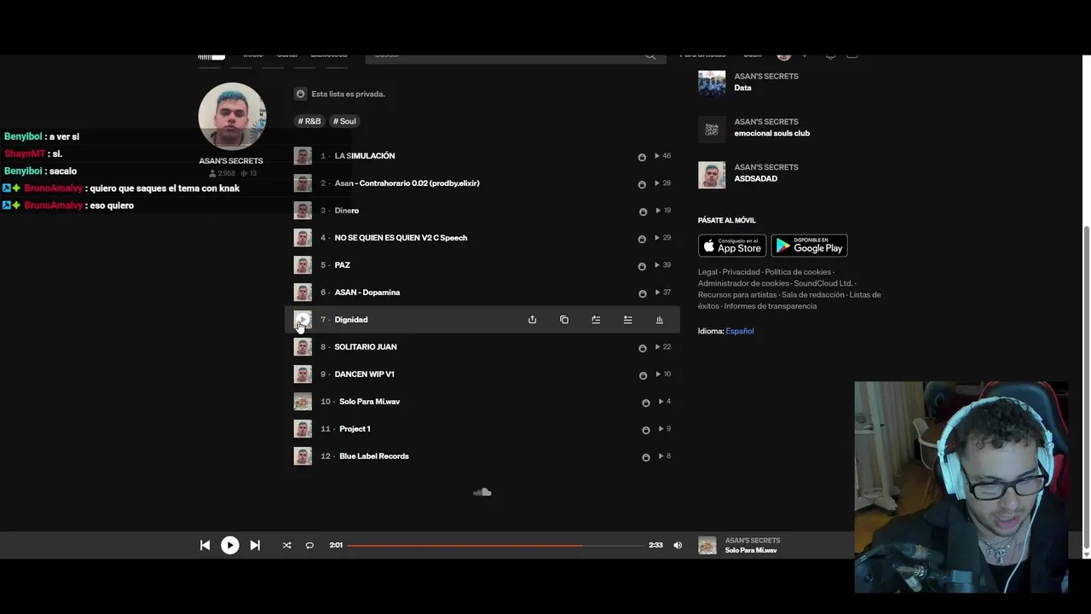Click the Data playlist cover thumbnail
Viewport: 1091px width, 614px height.
pos(712,84)
